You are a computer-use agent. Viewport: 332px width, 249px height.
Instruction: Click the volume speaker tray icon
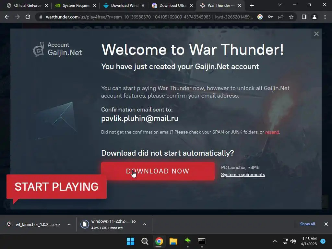pos(293,241)
